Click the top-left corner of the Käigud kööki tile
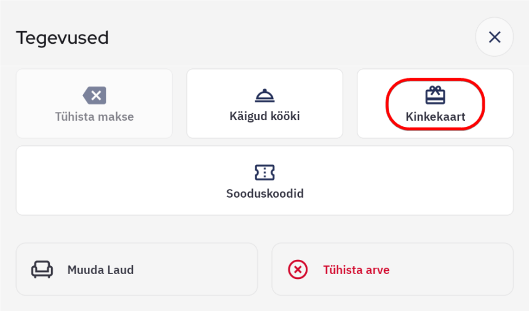 click(194, 76)
